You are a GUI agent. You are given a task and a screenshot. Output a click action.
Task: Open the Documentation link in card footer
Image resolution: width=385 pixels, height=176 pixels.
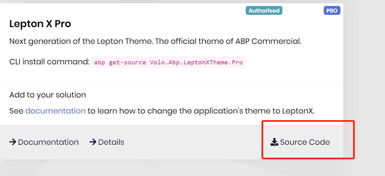[x=48, y=142]
